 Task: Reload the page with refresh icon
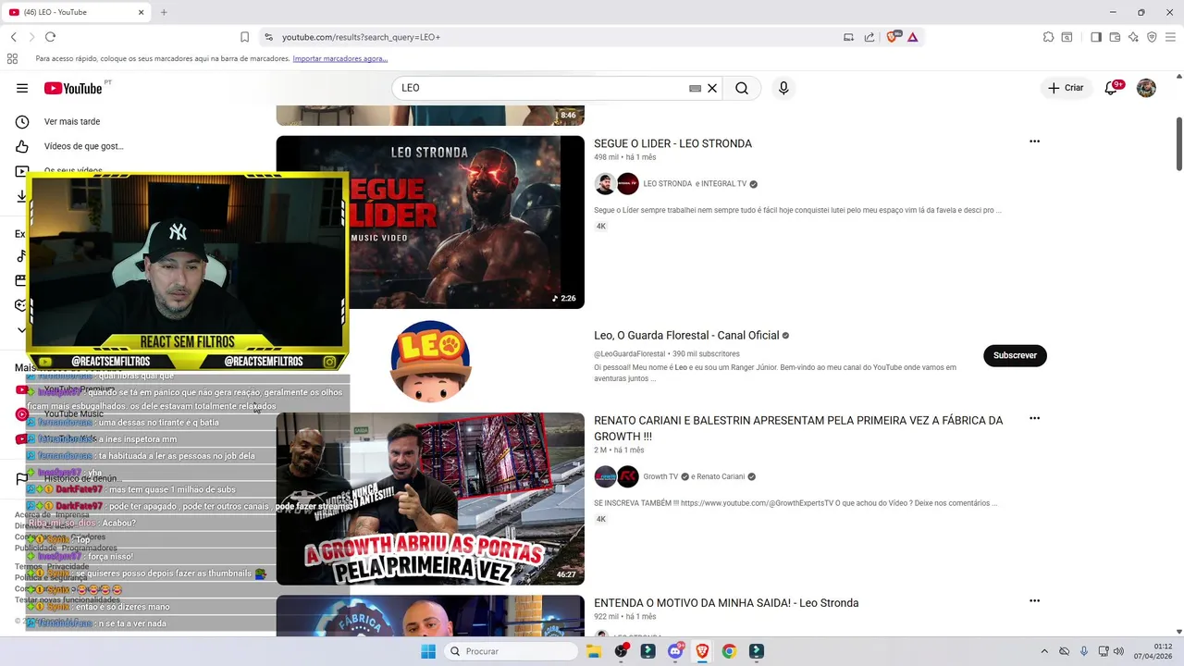[x=50, y=37]
